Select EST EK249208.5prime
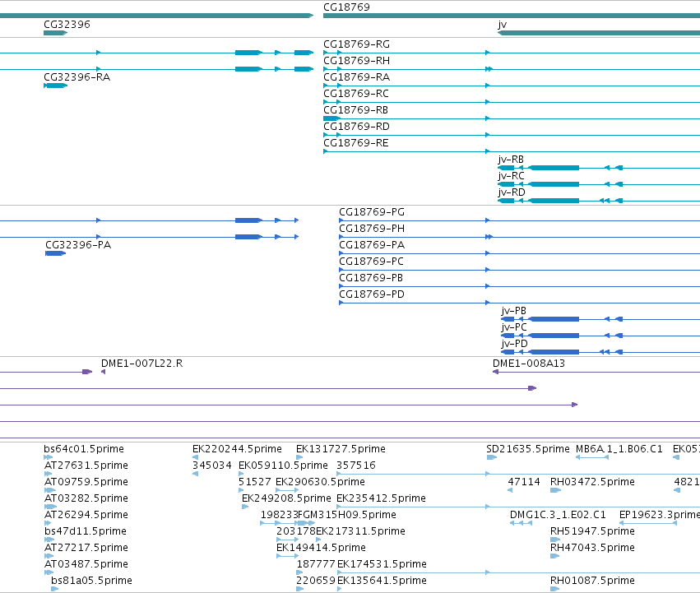 (286, 498)
